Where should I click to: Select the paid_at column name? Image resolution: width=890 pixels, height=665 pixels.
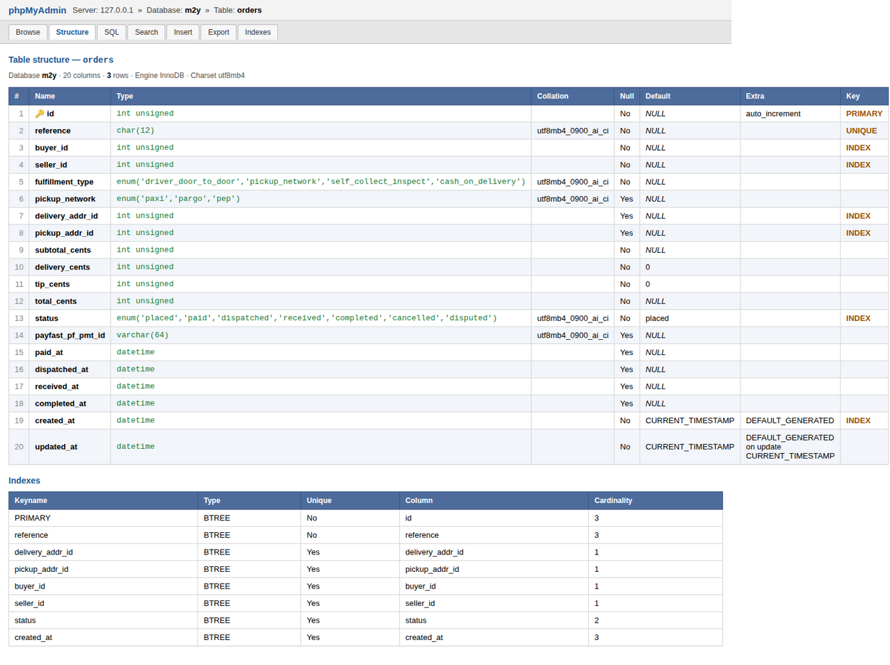coord(49,352)
